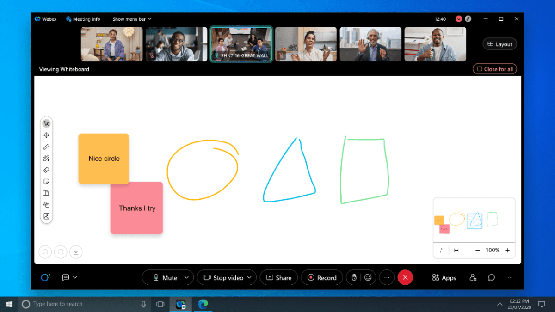The image size is (555, 312).
Task: Click Close for all button
Action: (x=494, y=69)
